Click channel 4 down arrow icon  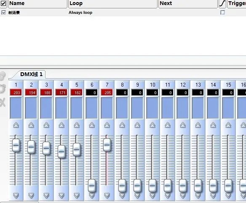tap(61, 195)
